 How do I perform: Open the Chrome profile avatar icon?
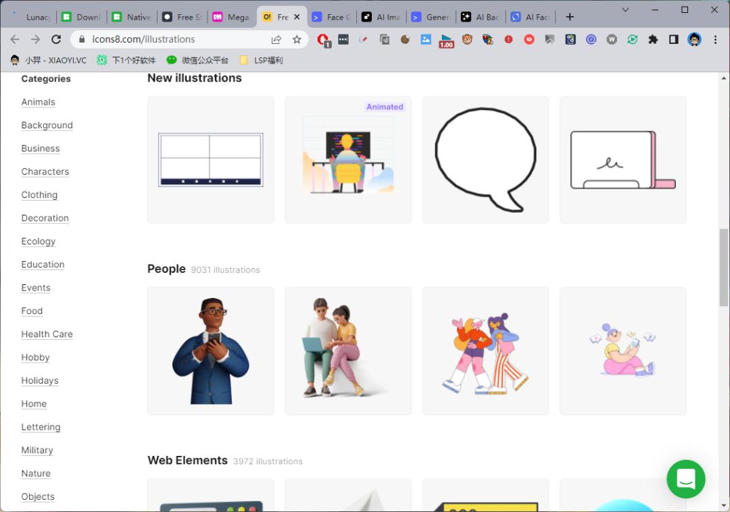(x=694, y=39)
